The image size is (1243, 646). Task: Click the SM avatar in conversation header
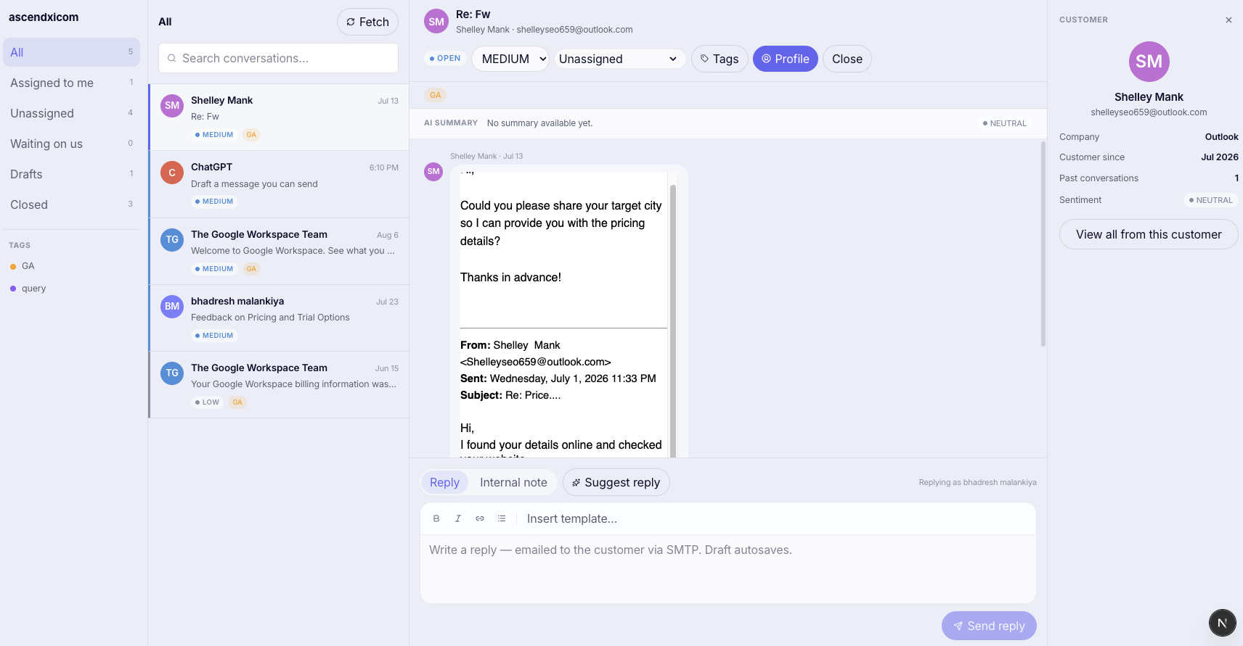click(x=436, y=22)
